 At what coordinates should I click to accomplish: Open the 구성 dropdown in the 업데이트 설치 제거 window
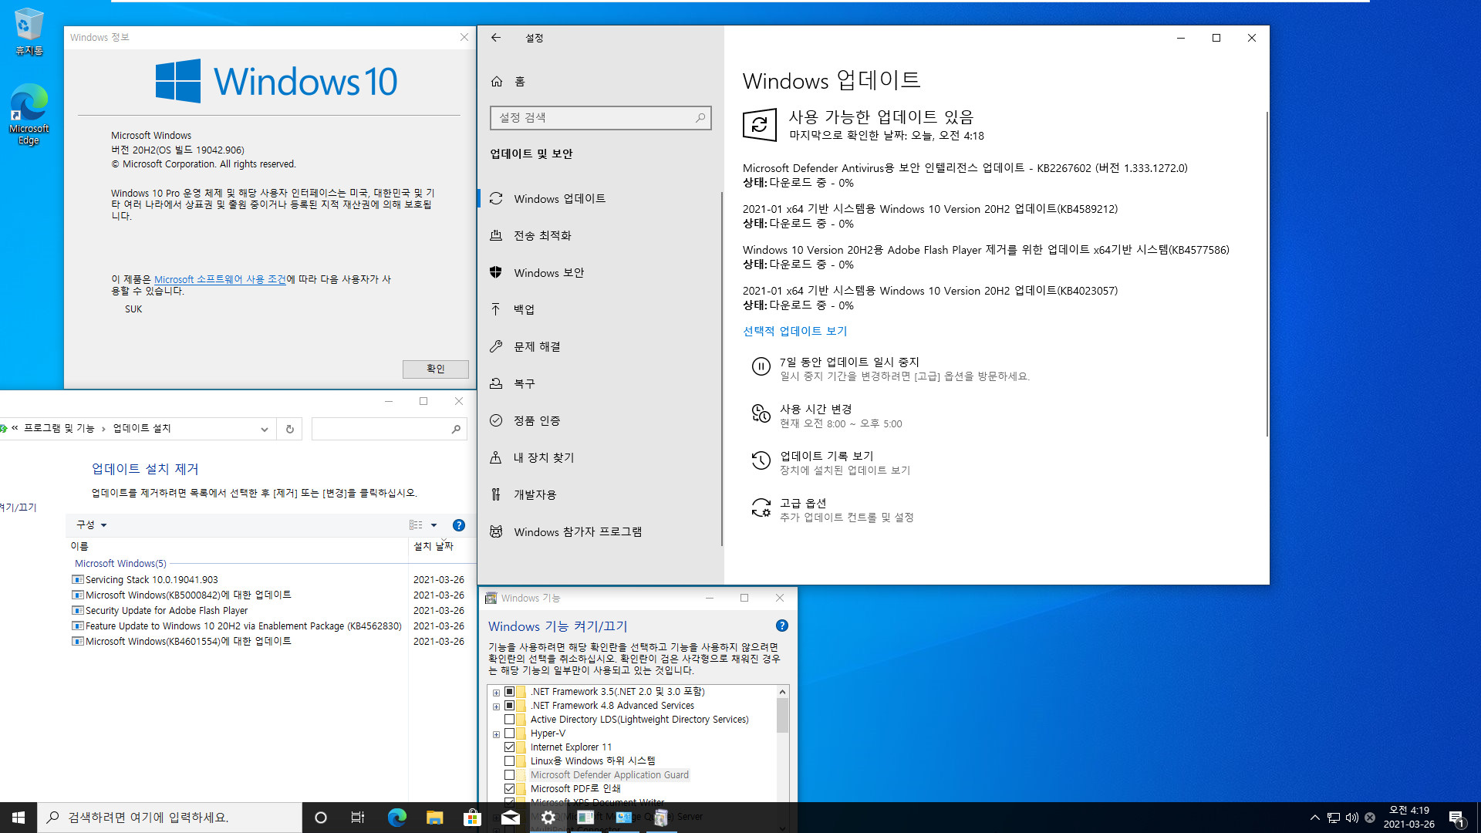(x=91, y=525)
